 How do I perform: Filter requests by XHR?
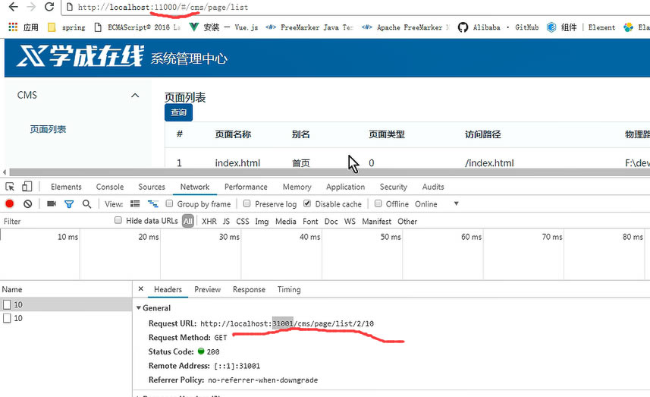pos(209,222)
